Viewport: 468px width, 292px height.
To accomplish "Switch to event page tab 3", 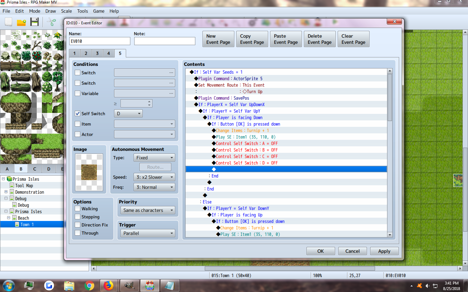I will click(x=97, y=53).
